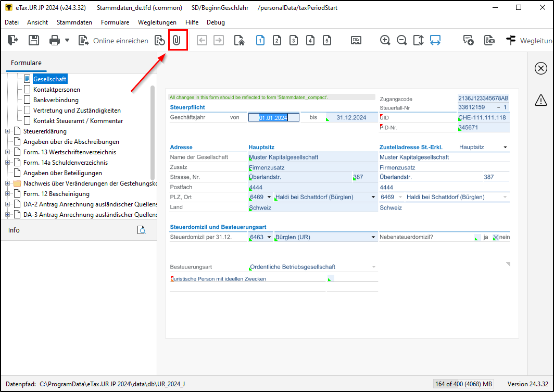This screenshot has width=554, height=392.
Task: Click the form tree vertical scrollbar
Action: [153, 133]
